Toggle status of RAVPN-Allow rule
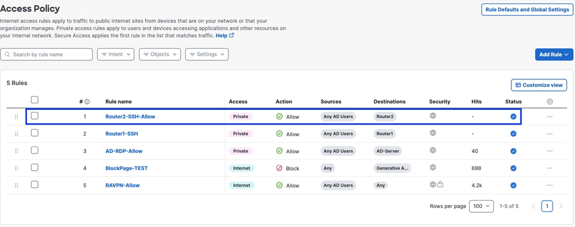 [x=513, y=185]
